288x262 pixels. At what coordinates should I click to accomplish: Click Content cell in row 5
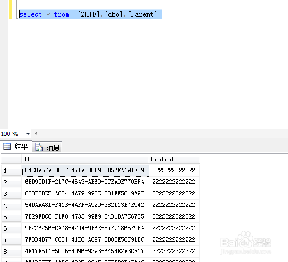175,217
